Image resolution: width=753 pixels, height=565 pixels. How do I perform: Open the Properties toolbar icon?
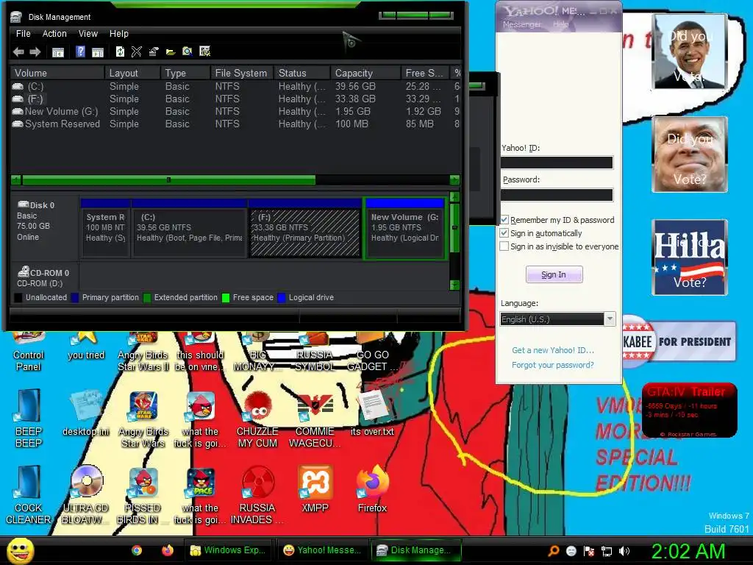(154, 51)
